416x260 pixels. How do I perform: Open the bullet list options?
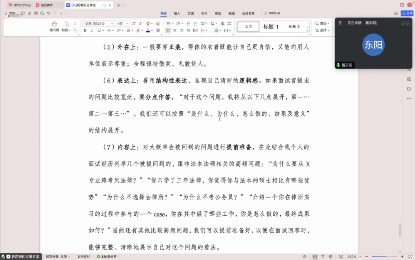(x=169, y=23)
